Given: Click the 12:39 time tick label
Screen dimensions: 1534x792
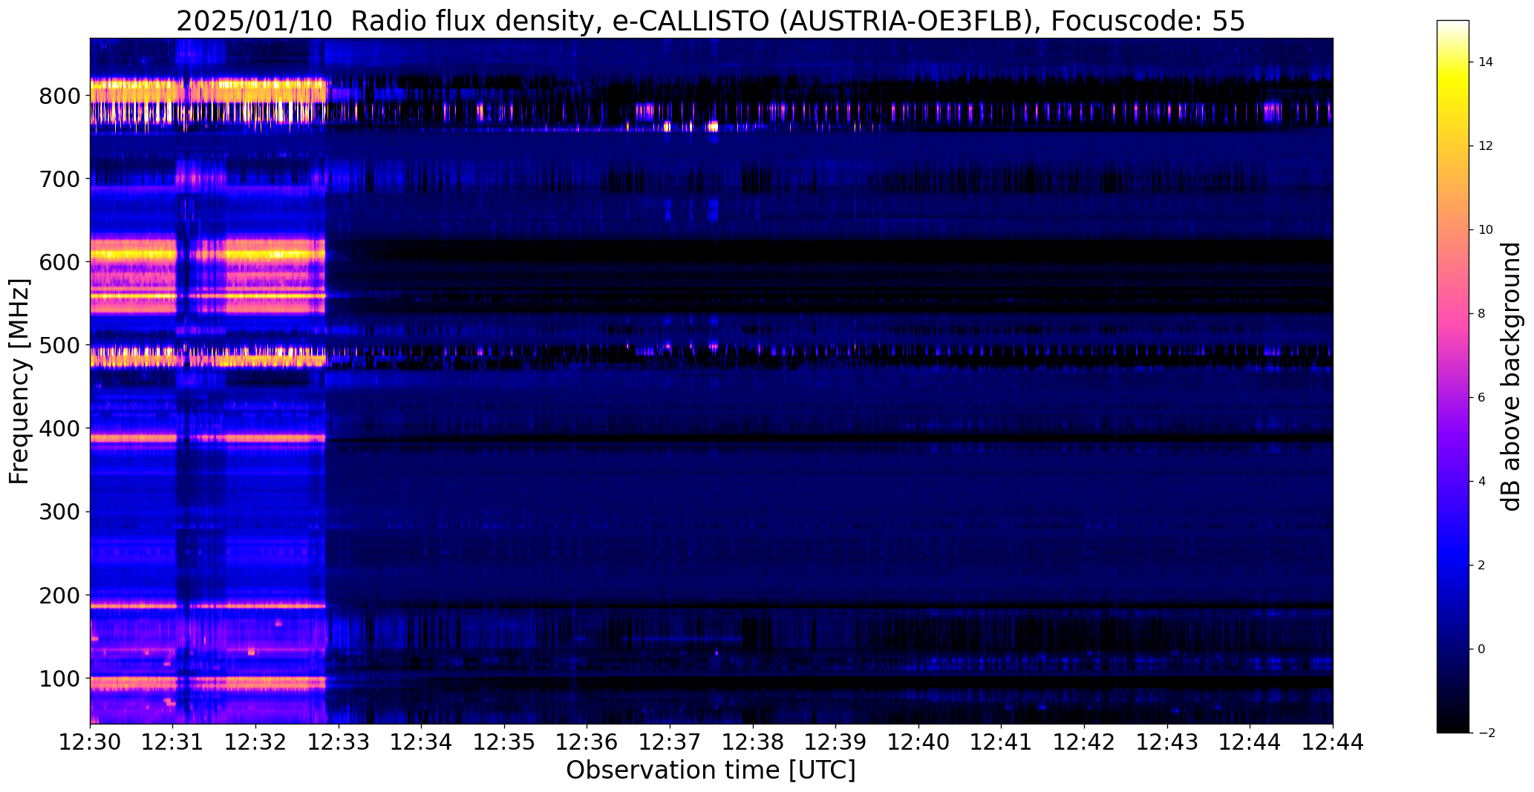Looking at the screenshot, I should point(836,742).
